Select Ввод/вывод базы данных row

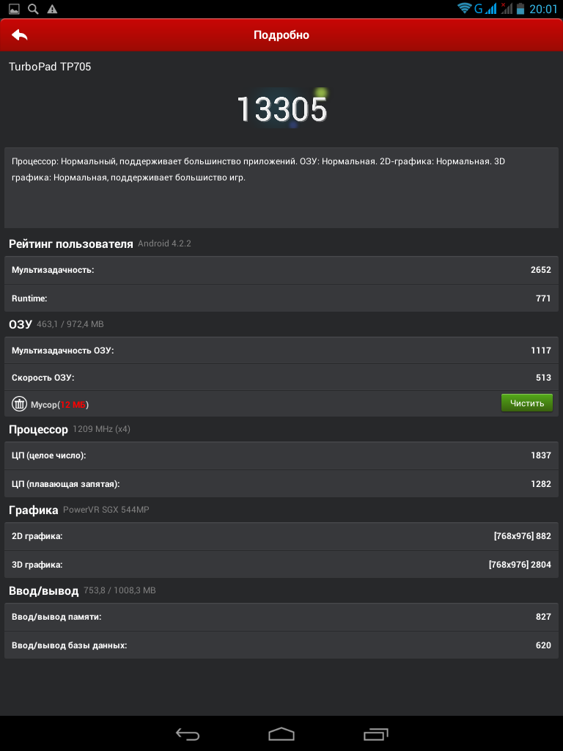[281, 645]
